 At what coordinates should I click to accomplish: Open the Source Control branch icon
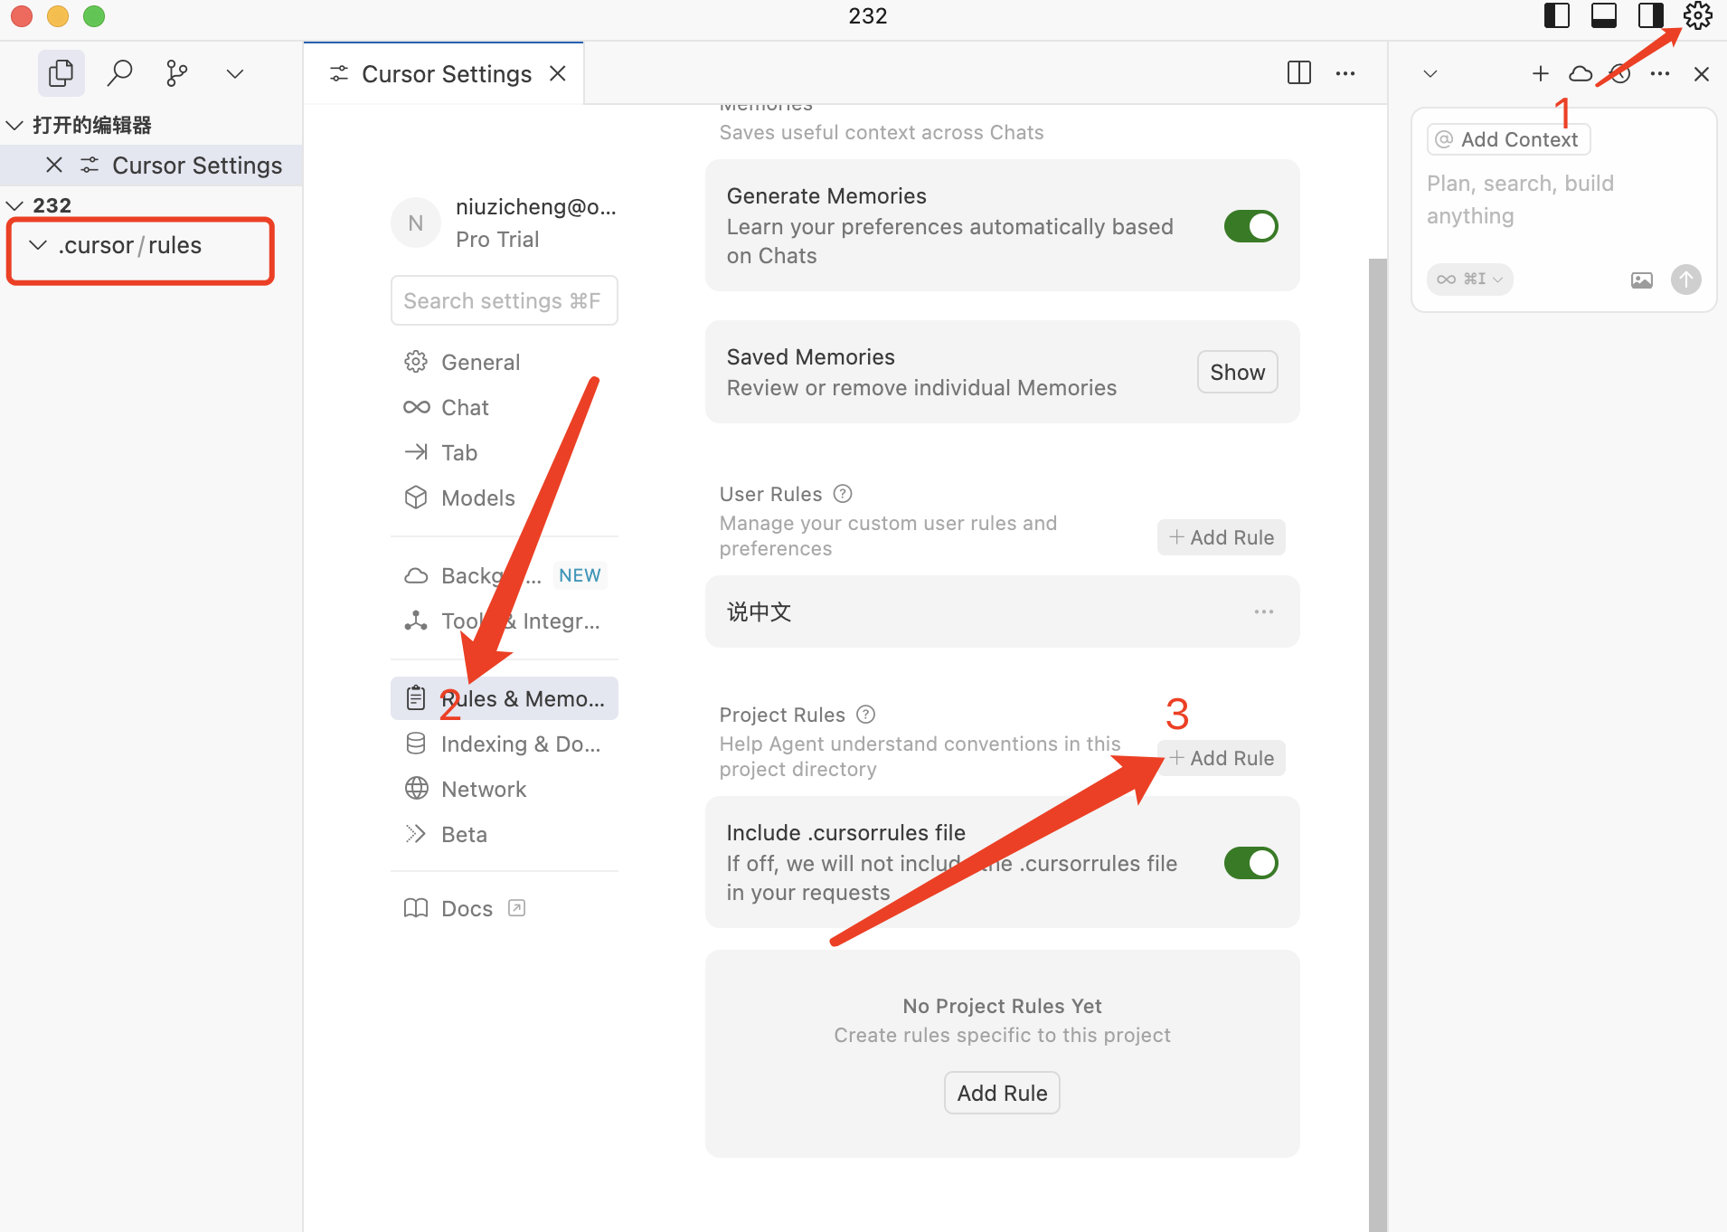[177, 73]
